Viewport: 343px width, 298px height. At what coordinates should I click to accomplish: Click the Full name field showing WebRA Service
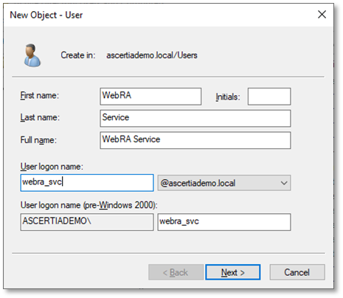click(x=195, y=140)
